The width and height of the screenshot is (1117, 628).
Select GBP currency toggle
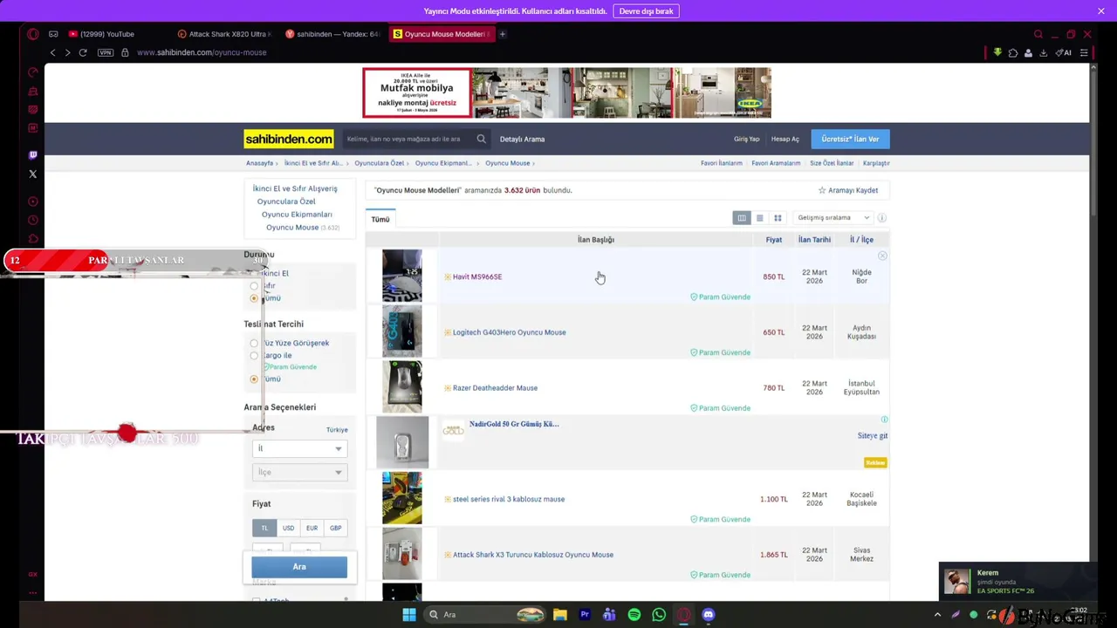[x=335, y=528]
